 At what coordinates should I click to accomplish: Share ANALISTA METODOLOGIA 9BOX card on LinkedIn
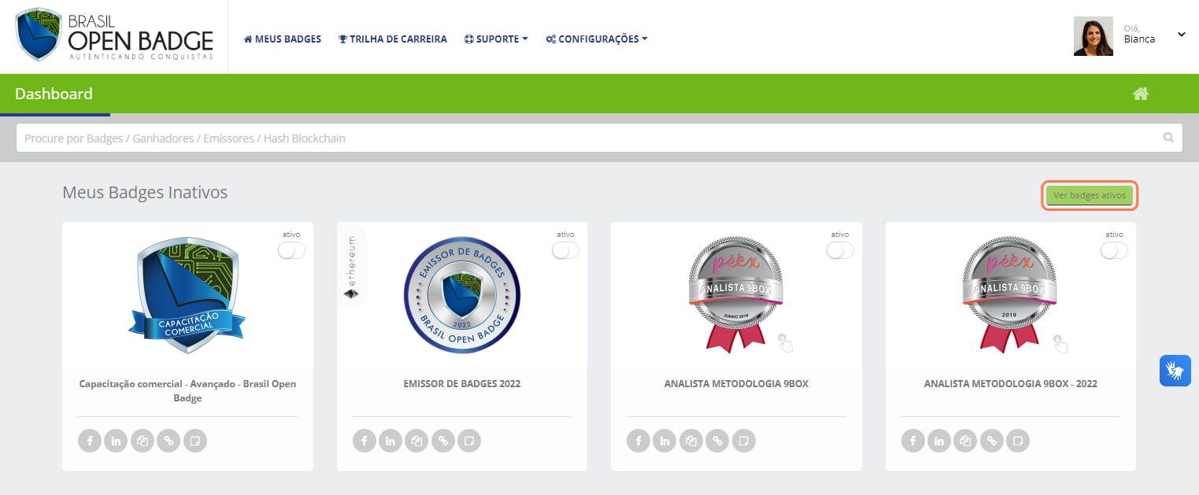click(664, 441)
